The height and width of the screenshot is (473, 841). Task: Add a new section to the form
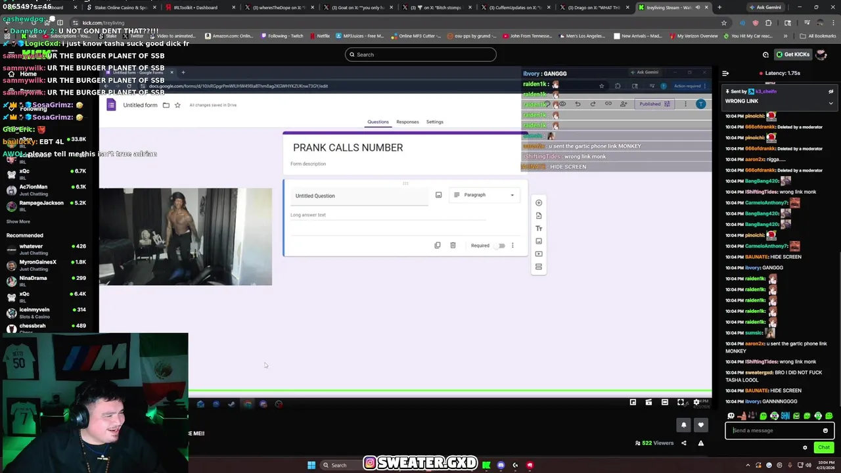(539, 267)
